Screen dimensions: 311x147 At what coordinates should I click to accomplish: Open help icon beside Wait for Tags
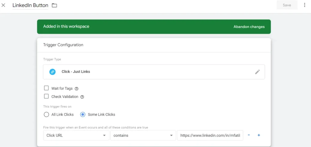pos(77,89)
